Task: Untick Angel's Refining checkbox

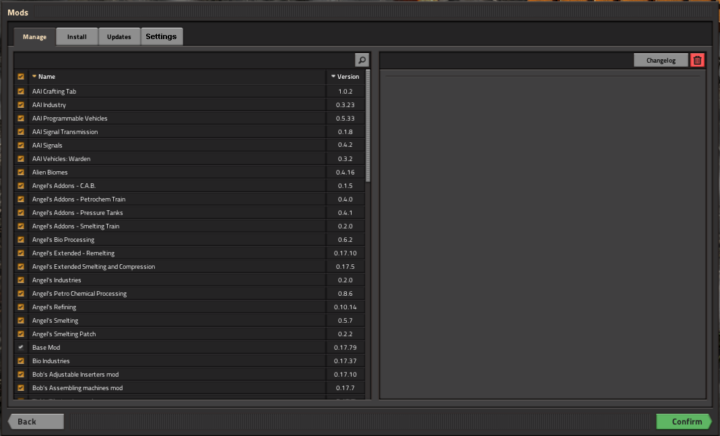Action: 21,307
